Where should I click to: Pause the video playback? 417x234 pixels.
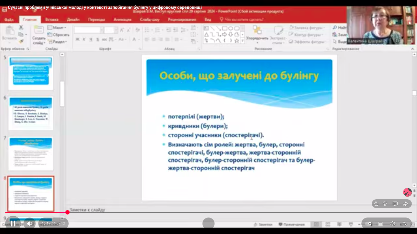(x=13, y=223)
